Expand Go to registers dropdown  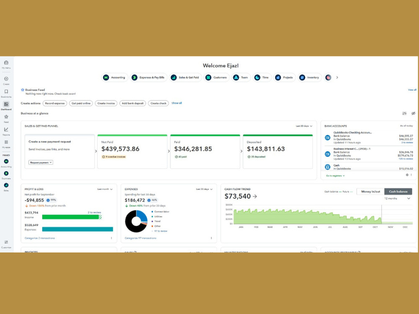tap(335, 176)
